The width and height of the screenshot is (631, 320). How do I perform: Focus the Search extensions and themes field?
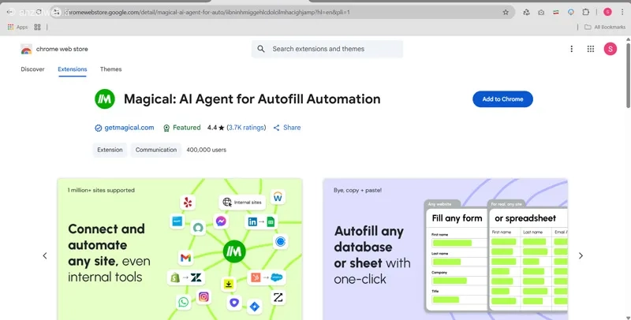coord(327,49)
